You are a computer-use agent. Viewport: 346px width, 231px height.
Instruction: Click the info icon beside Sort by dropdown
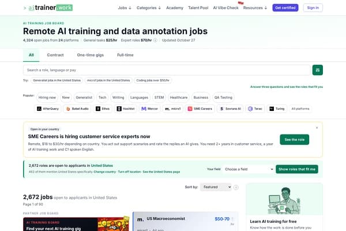click(x=236, y=187)
